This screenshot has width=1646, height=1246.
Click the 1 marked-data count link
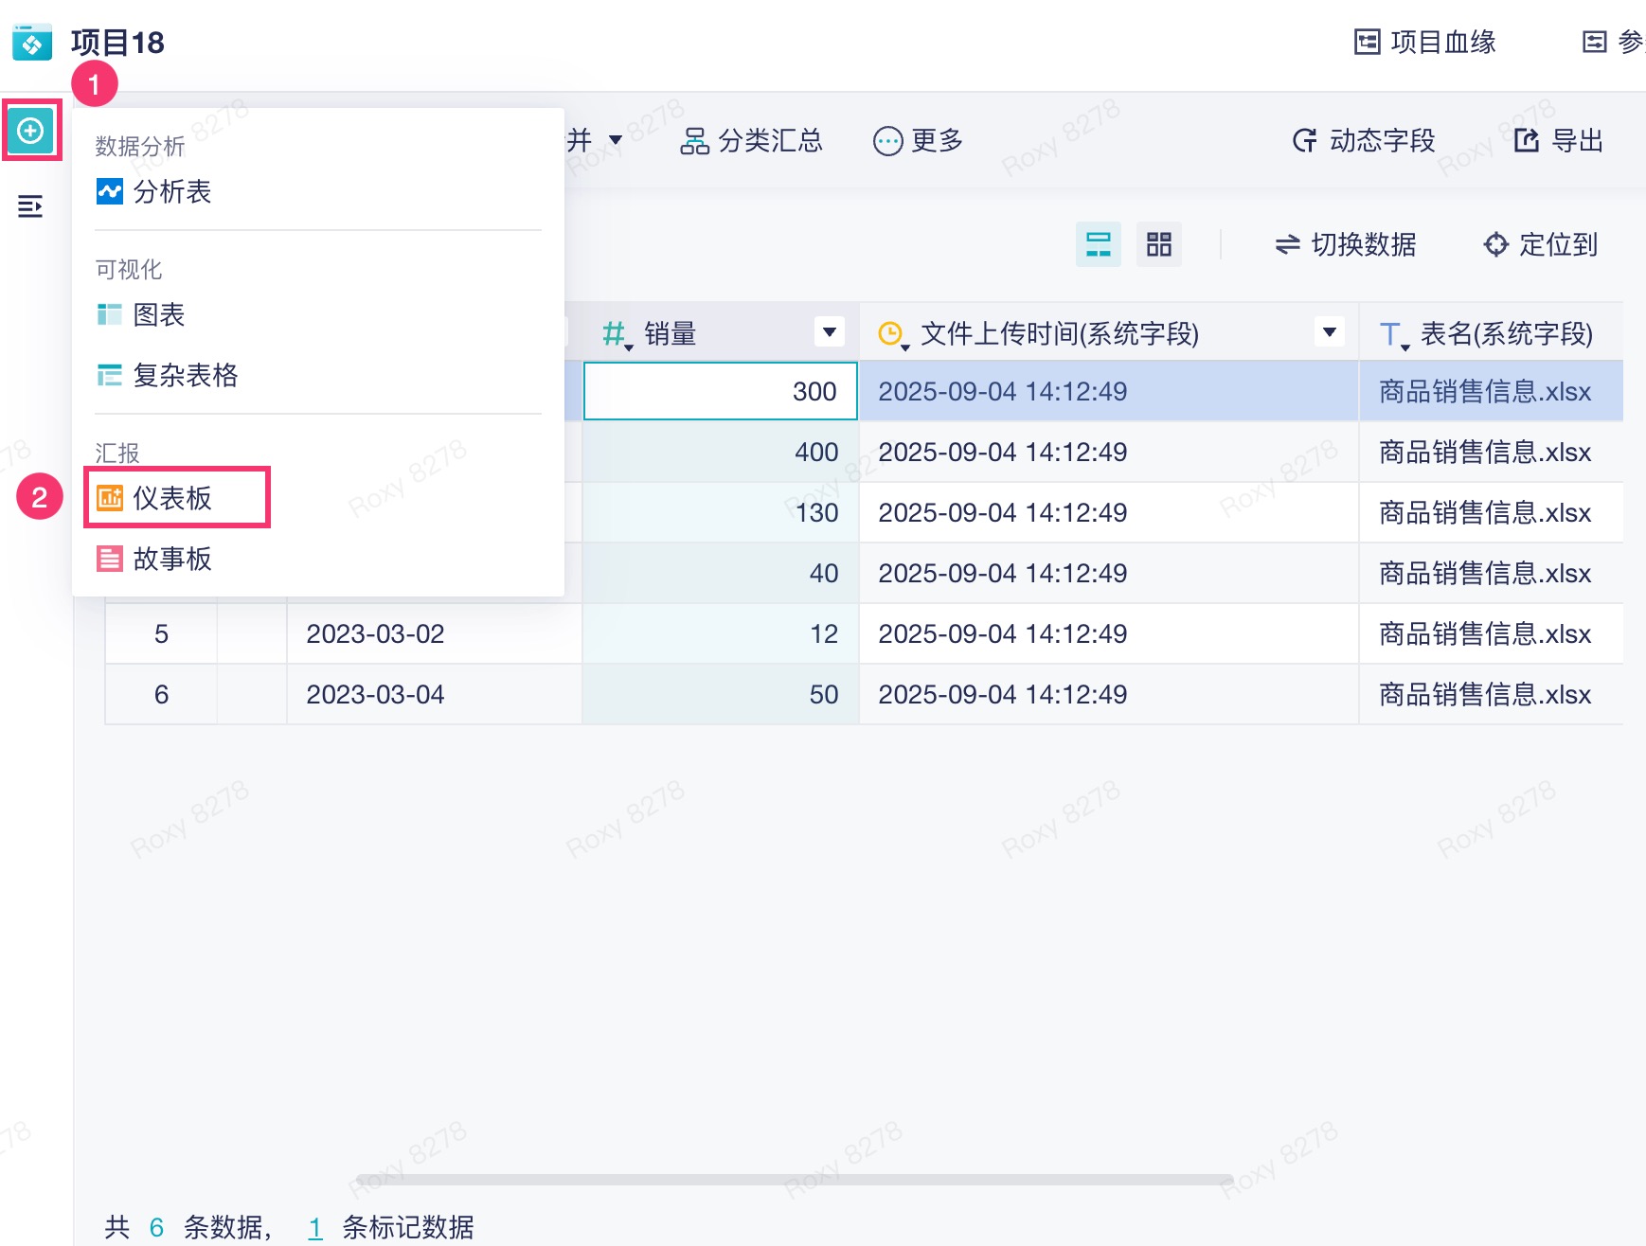point(315,1228)
